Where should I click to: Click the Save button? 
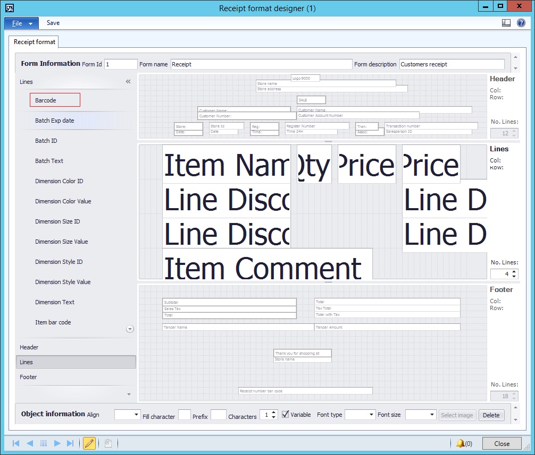[x=53, y=23]
